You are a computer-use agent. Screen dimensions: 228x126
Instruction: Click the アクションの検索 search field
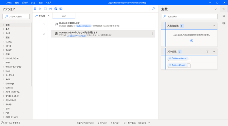(16, 16)
